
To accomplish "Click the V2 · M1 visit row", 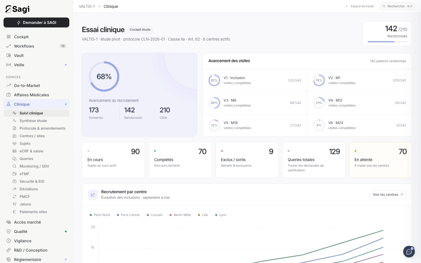I will [x=360, y=80].
